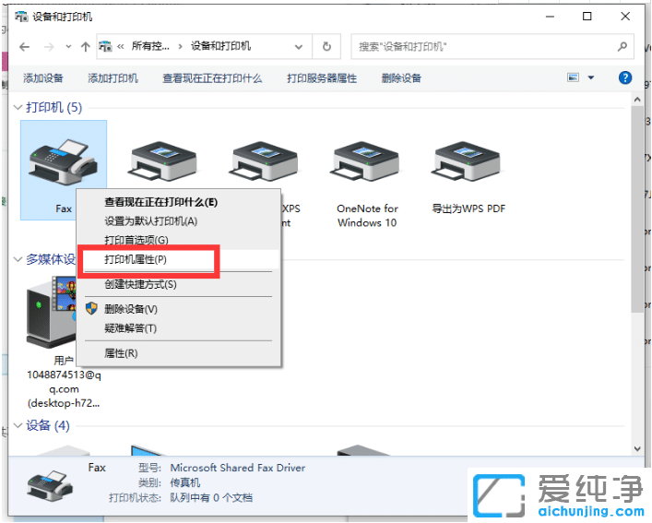Click 查看现在正在打印什么 in the toolbar
The height and width of the screenshot is (523, 652).
[212, 78]
